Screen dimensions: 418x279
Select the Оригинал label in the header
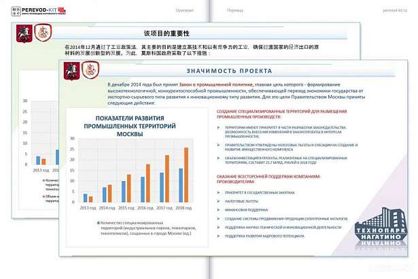(x=185, y=11)
